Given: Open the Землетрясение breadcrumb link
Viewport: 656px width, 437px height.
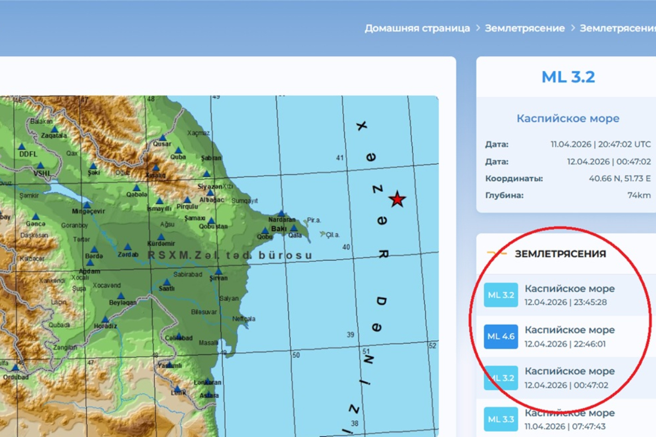Looking at the screenshot, I should click(x=524, y=28).
